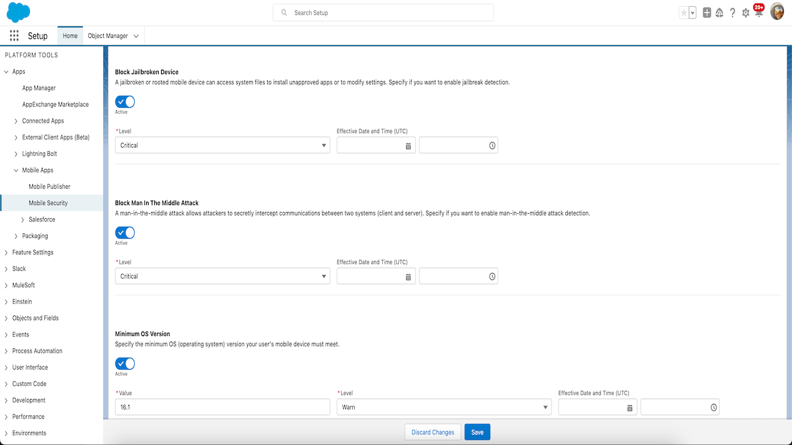
Task: Open the notifications bell
Action: click(x=758, y=12)
